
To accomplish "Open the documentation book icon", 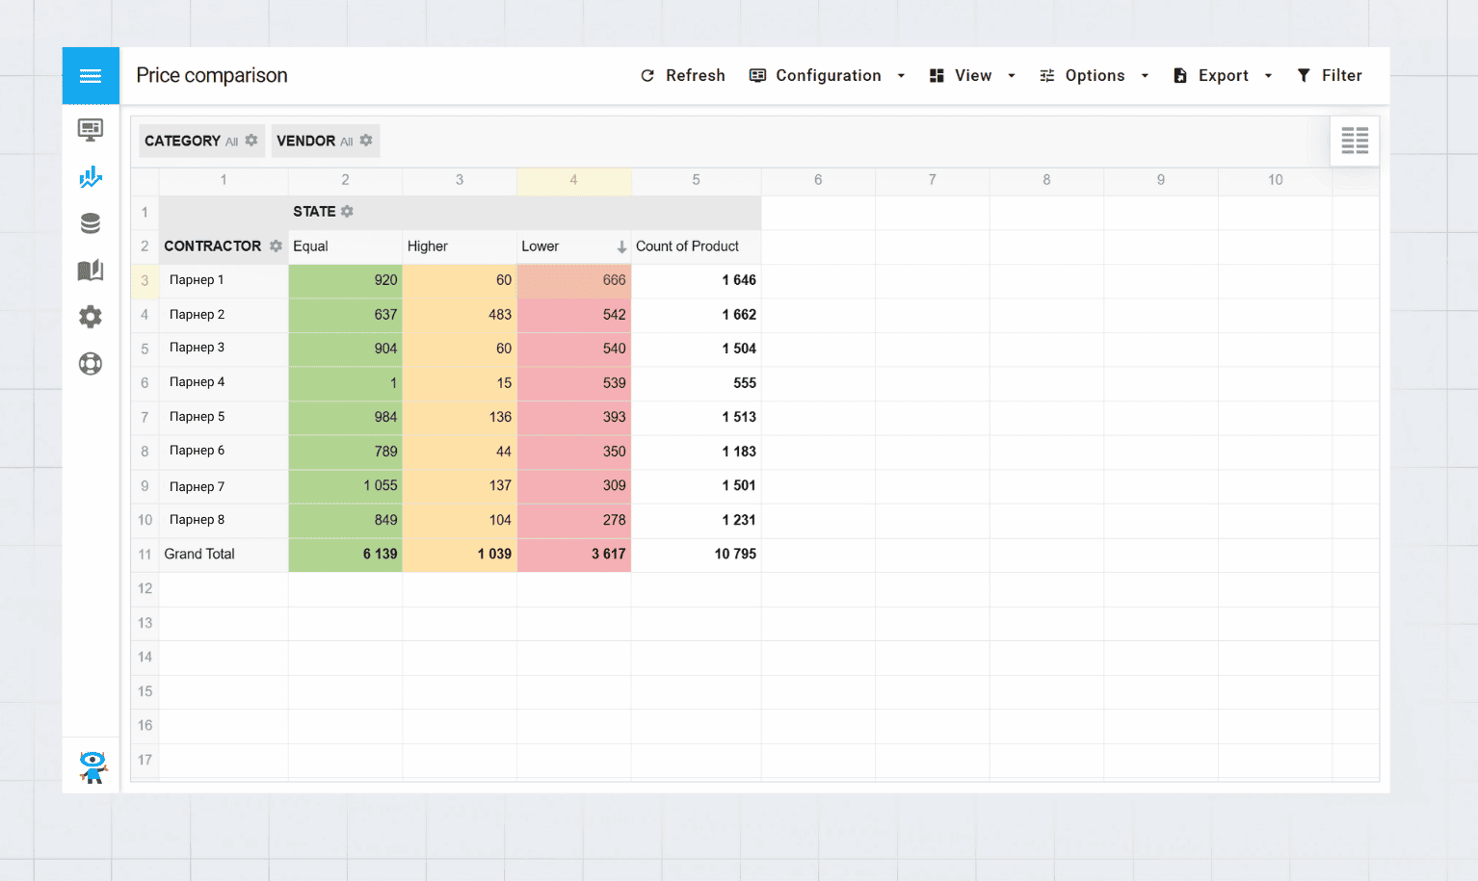I will [x=90, y=270].
